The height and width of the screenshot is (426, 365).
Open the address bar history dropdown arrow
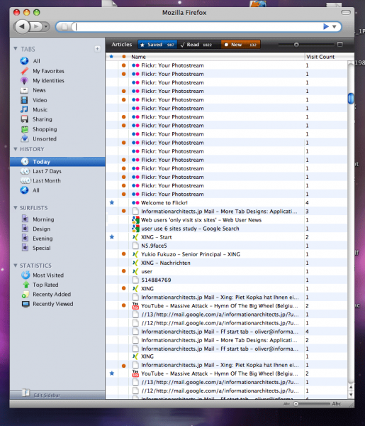click(335, 27)
